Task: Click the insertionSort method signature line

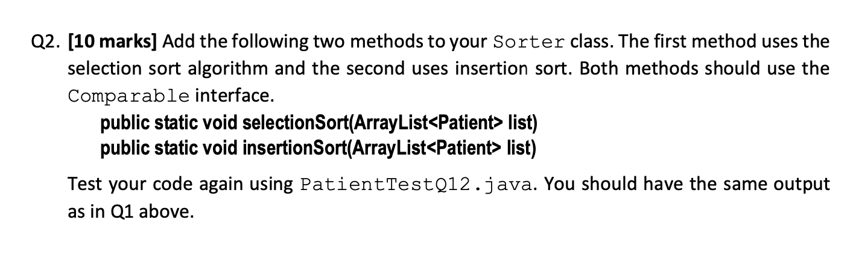Action: (x=317, y=146)
